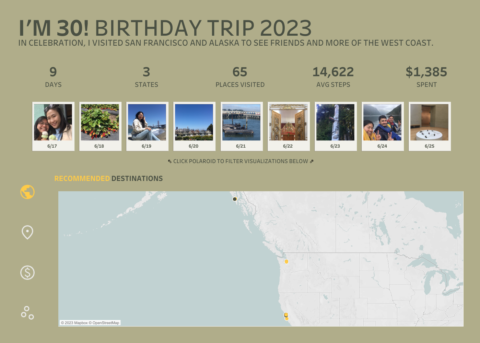The image size is (480, 343).
Task: Select the yellow Pacific Northwest map dot
Action: (x=286, y=262)
